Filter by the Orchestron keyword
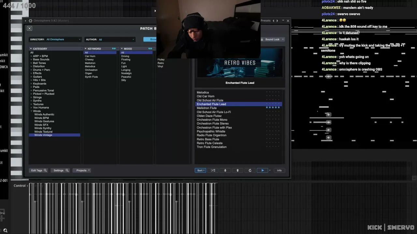417x234 pixels. (91, 70)
